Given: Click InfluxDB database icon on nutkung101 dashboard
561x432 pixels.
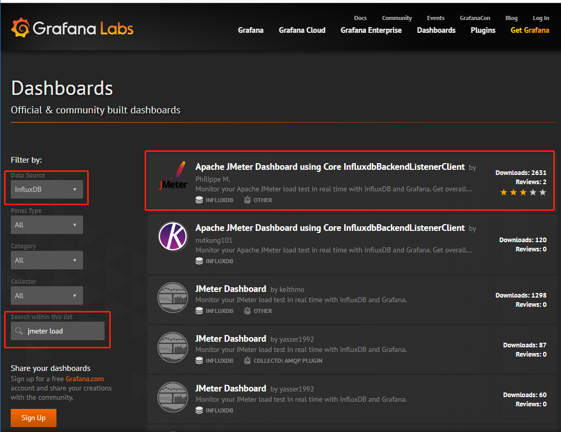Looking at the screenshot, I should (x=199, y=261).
